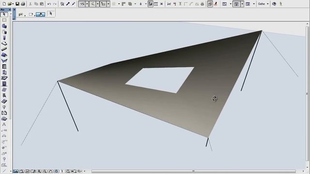Toggle the snap point constraint button

(x=93, y=4)
